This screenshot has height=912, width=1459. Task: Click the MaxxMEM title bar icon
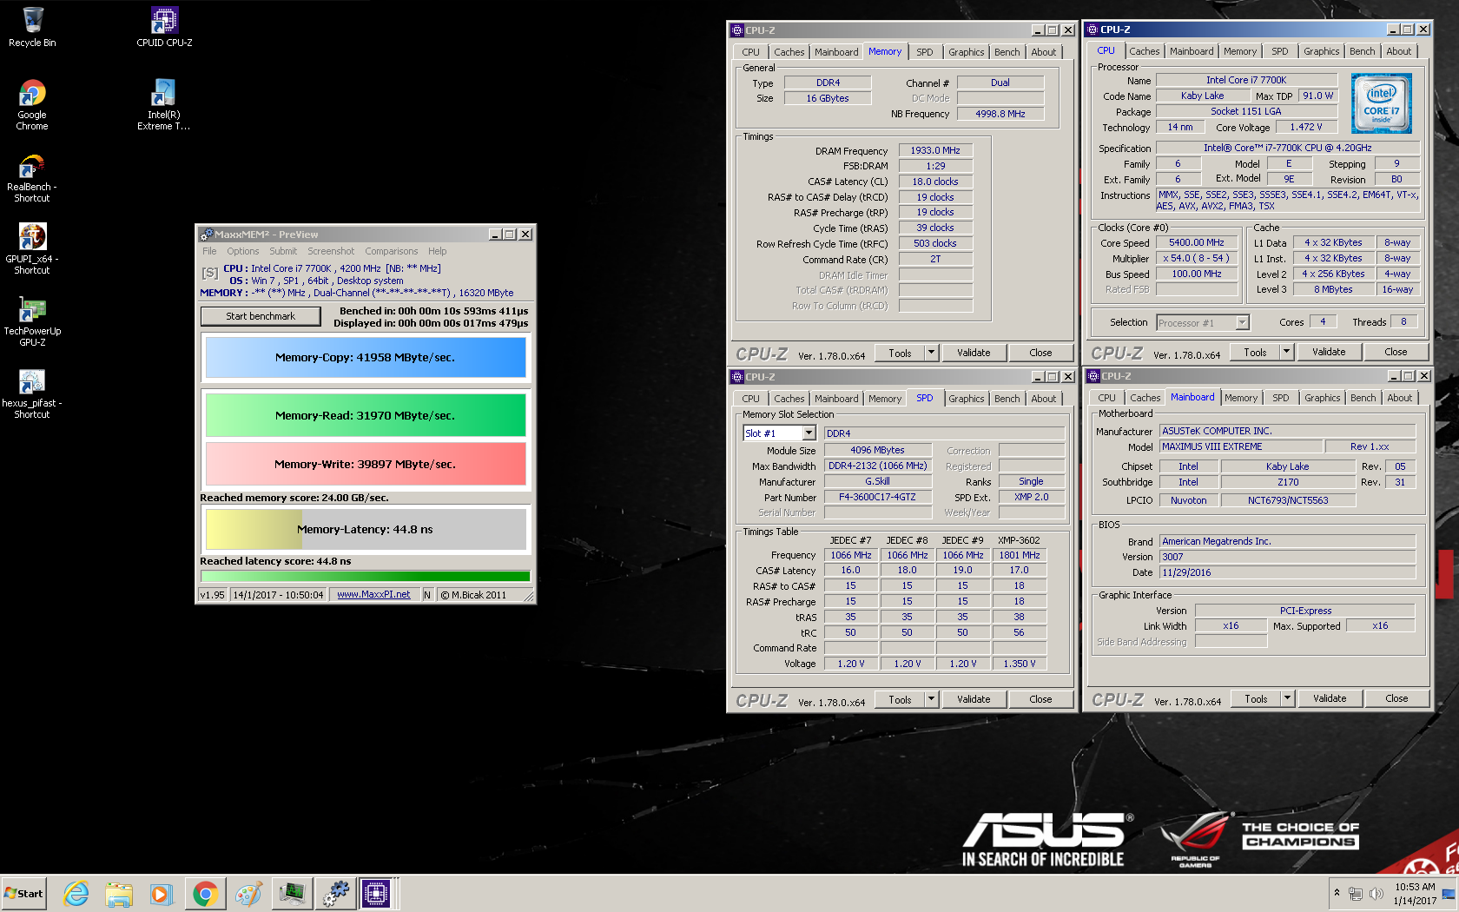[207, 235]
